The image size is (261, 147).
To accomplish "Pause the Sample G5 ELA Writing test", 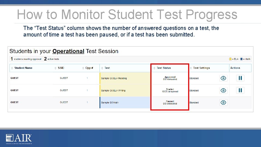I will (x=240, y=90).
